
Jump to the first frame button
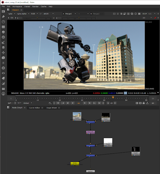[x=58, y=103]
